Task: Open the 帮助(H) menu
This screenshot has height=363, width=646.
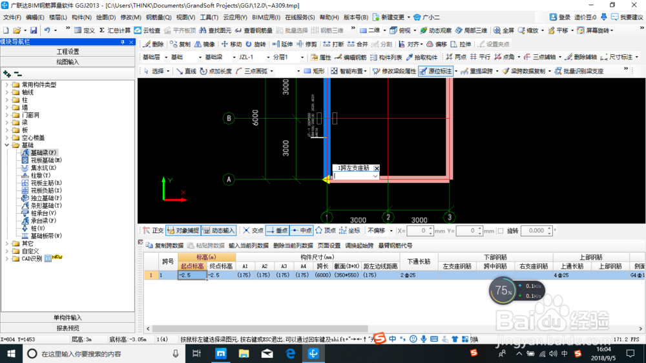Action: [x=329, y=17]
